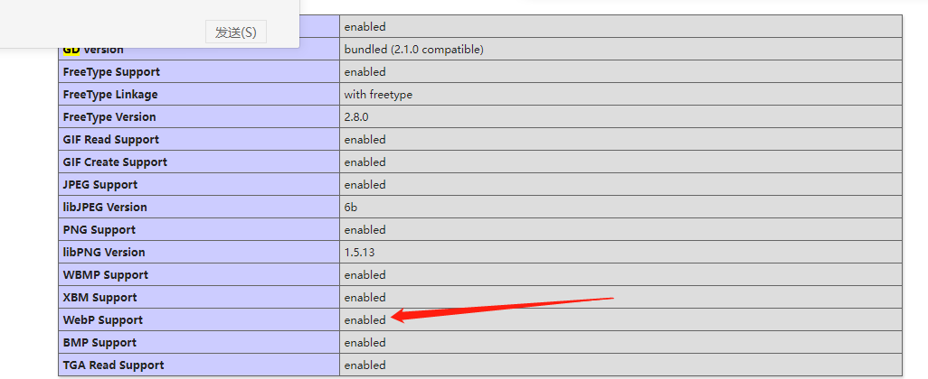The width and height of the screenshot is (928, 379).
Task: Select the FreeType Version label
Action: pos(109,117)
